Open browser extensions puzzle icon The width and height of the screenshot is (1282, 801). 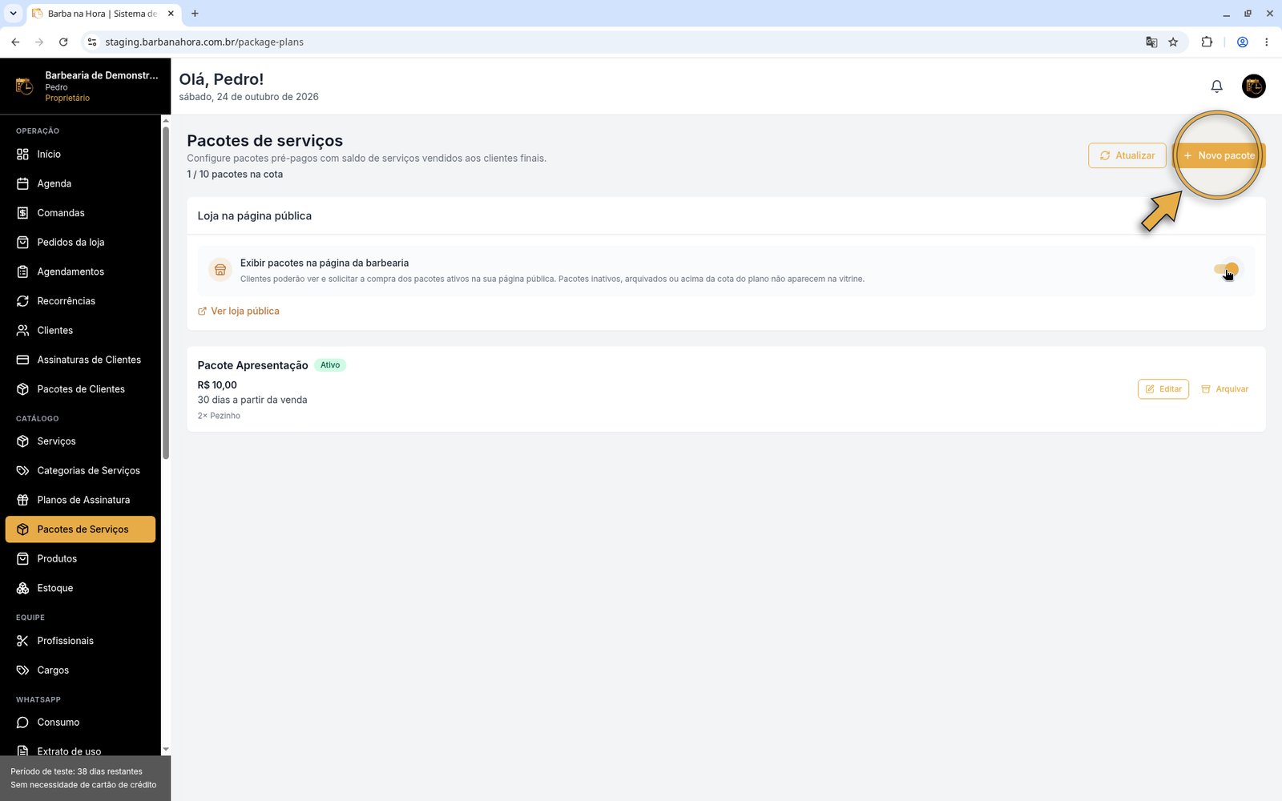[1207, 42]
